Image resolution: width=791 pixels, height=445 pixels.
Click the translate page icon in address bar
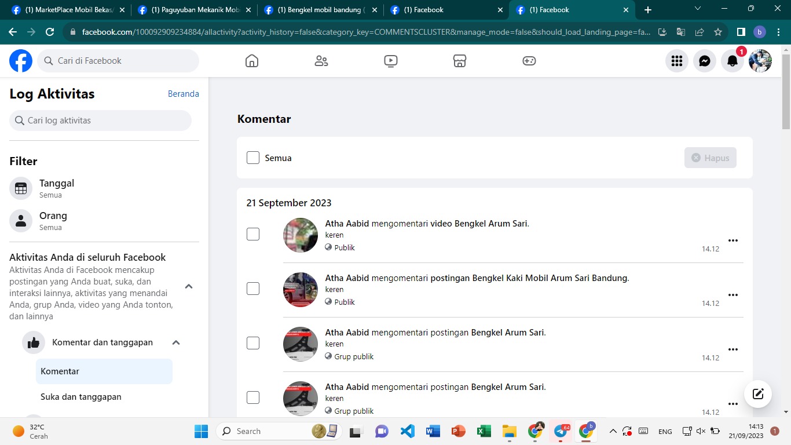[681, 32]
